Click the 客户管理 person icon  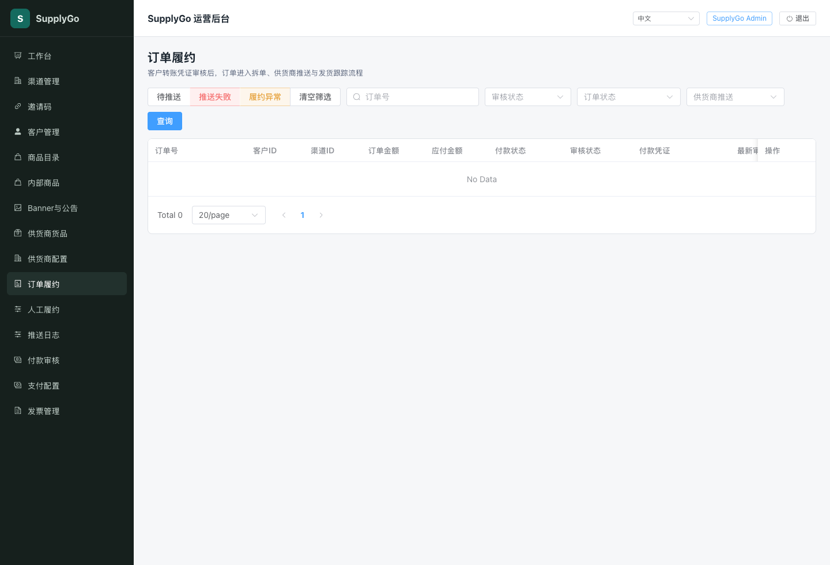(18, 131)
